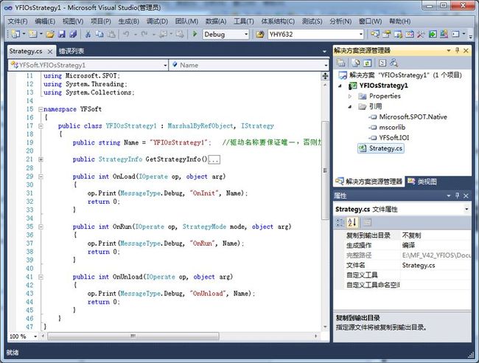Collapse the namespace YFSoft code block
The width and height of the screenshot is (479, 363).
click(x=41, y=109)
